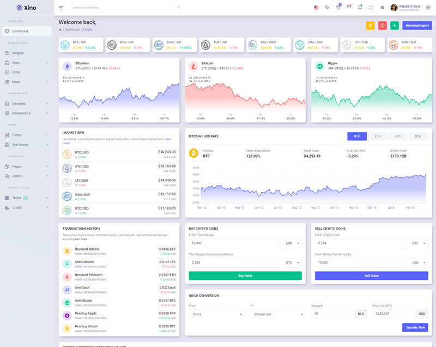Switch to the ETH rate tab

pos(377,136)
